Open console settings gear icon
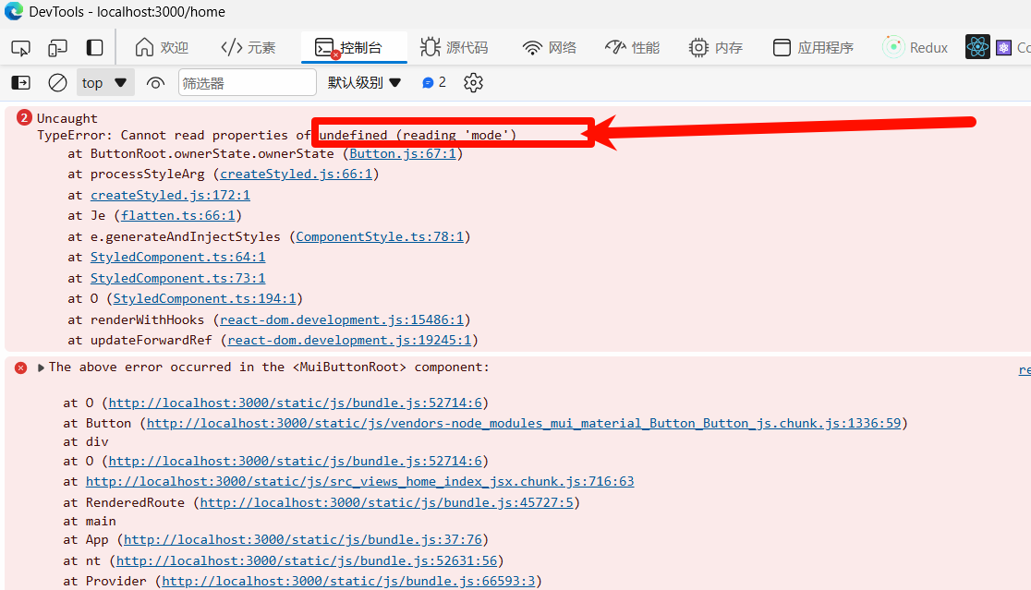 [473, 83]
